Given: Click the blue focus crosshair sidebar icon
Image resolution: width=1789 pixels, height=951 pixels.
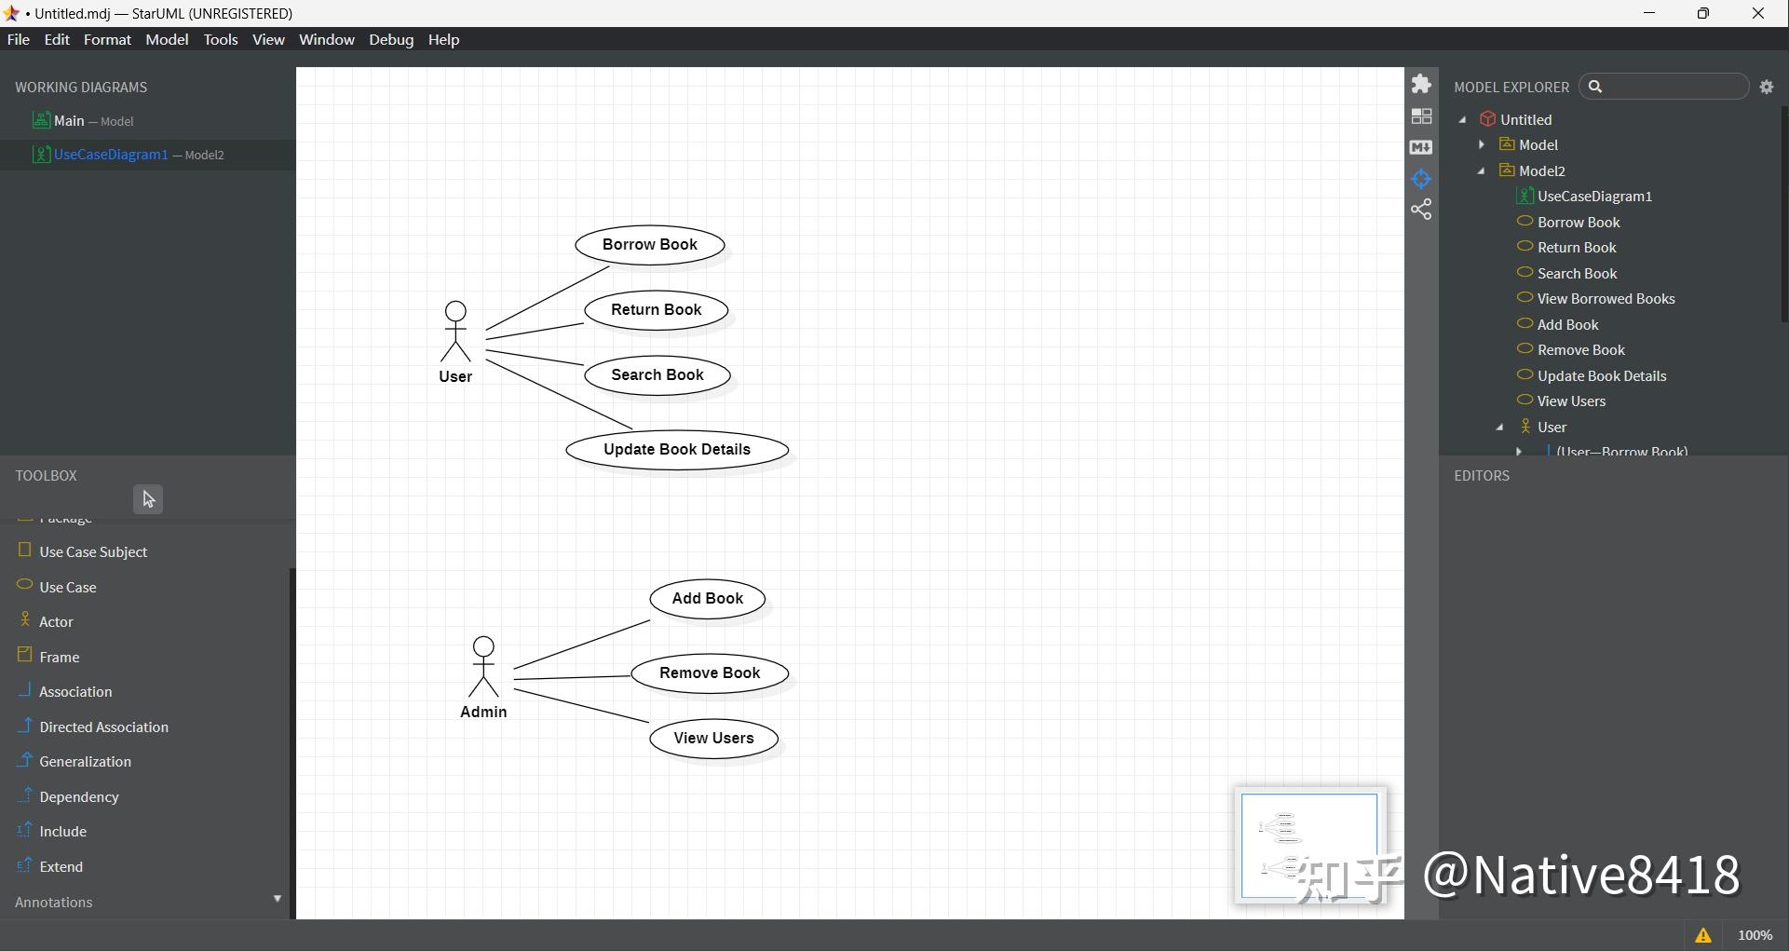Looking at the screenshot, I should coord(1422,178).
